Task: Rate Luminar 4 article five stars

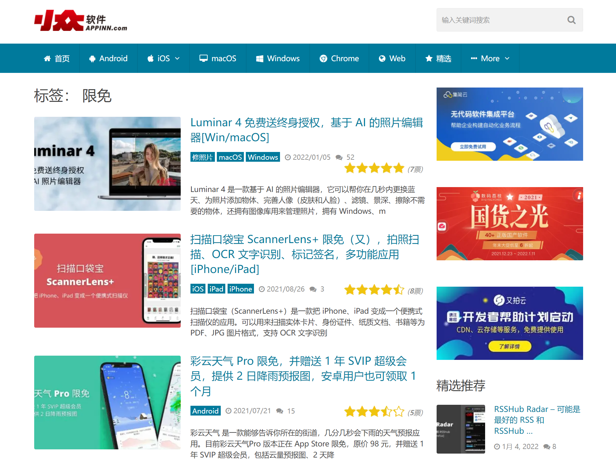Action: [x=399, y=169]
